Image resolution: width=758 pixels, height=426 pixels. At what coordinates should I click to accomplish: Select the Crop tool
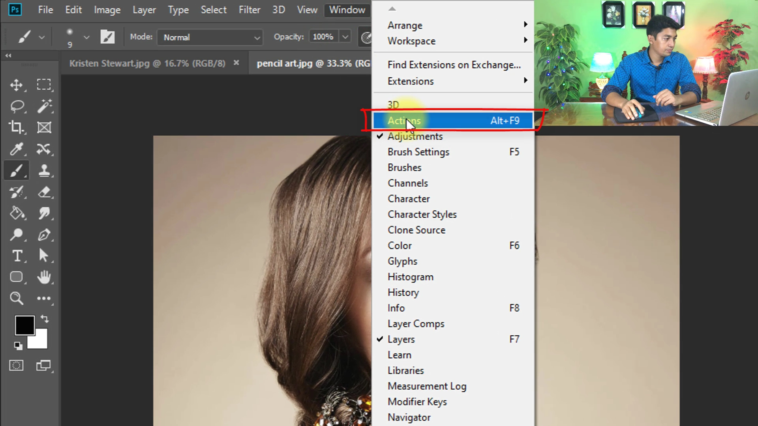(17, 127)
